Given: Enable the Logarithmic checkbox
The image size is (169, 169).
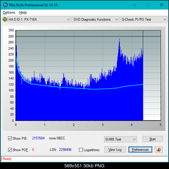Looking at the screenshot, I should tap(81, 150).
